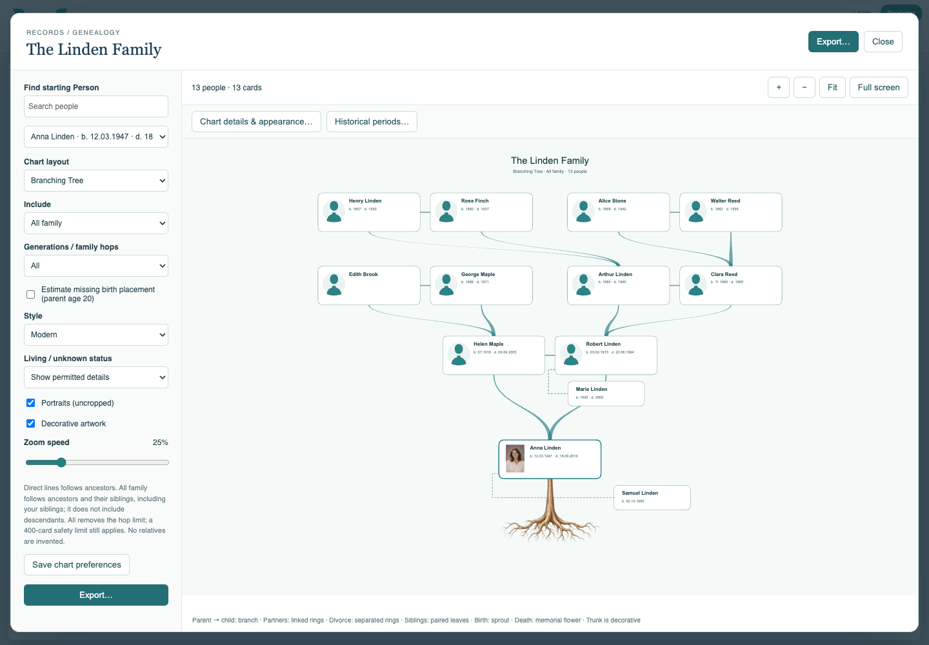The image size is (929, 645).
Task: Click Alice Stone's avatar icon
Action: tap(584, 211)
